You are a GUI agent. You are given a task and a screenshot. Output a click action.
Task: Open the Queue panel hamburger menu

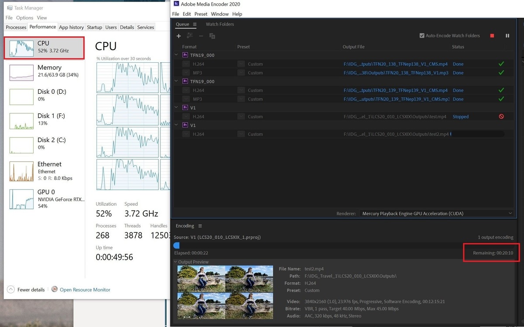(x=195, y=24)
